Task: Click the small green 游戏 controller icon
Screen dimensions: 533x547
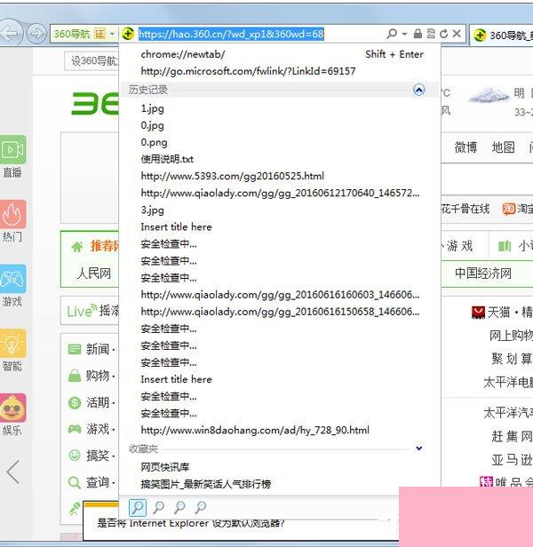Action: pos(75,429)
